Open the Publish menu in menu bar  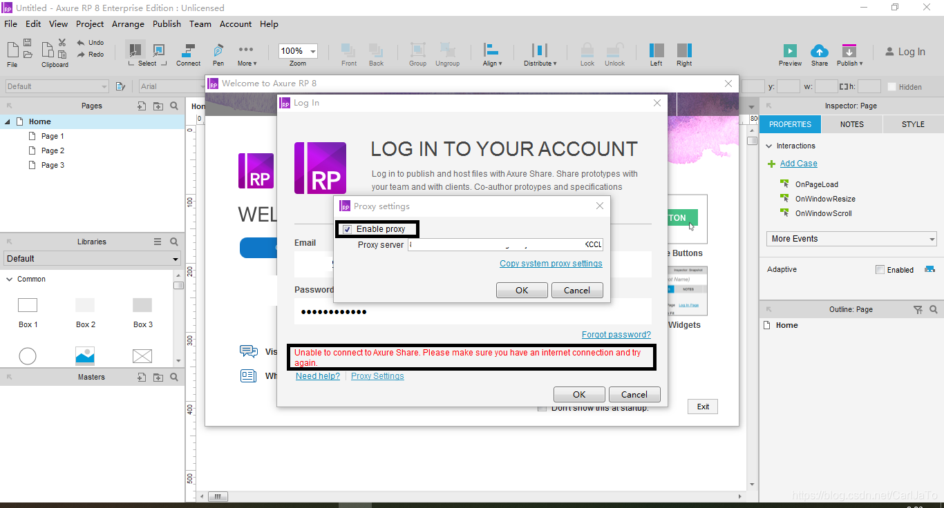[x=167, y=23]
